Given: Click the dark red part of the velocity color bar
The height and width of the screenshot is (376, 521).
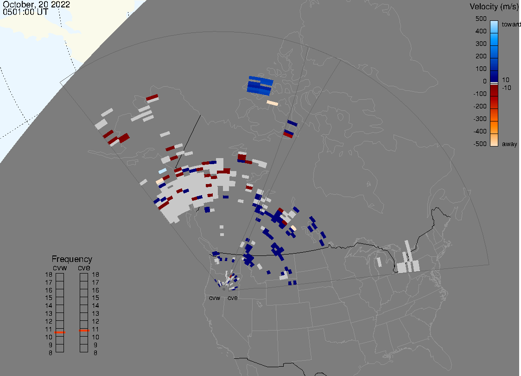Looking at the screenshot, I should pyautogui.click(x=494, y=90).
